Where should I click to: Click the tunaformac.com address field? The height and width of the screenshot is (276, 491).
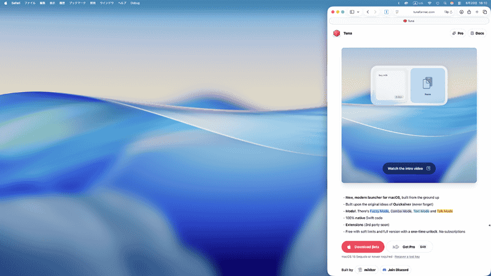tap(423, 12)
